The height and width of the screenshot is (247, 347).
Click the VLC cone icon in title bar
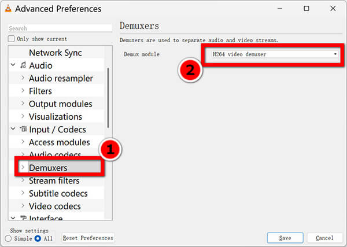point(8,9)
